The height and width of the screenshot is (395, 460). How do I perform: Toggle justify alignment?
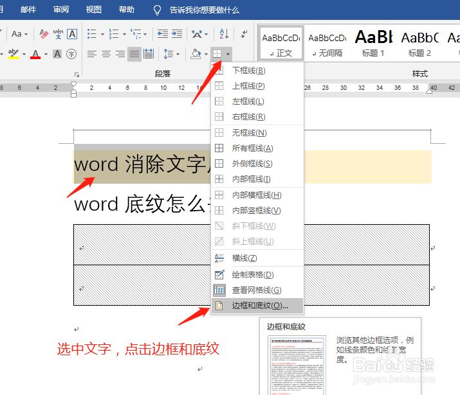coord(134,54)
